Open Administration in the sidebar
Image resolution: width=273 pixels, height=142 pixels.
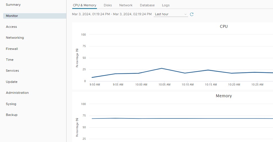click(x=17, y=93)
